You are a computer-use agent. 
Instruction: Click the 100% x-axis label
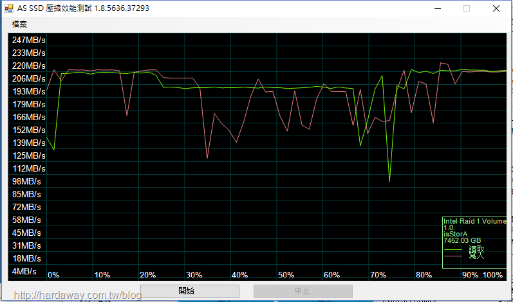492,275
